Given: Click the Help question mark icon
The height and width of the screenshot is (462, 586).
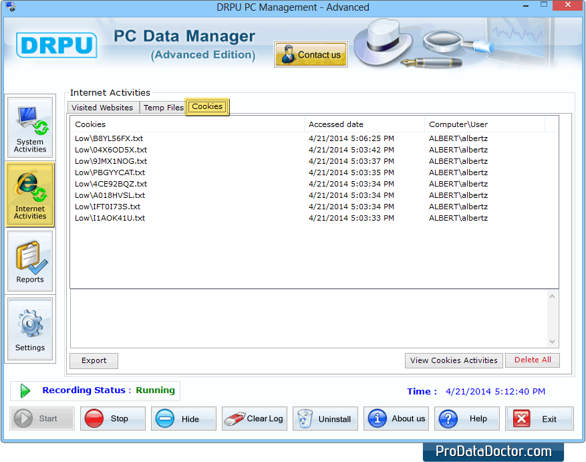Looking at the screenshot, I should coord(448,419).
